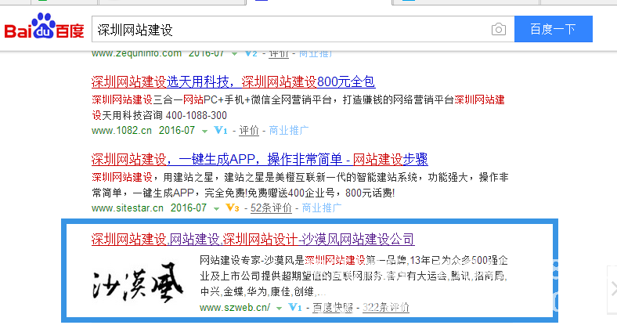This screenshot has width=617, height=325.
Task: Click description text 网站建设专家-沙漠风是
Action: pos(252,261)
